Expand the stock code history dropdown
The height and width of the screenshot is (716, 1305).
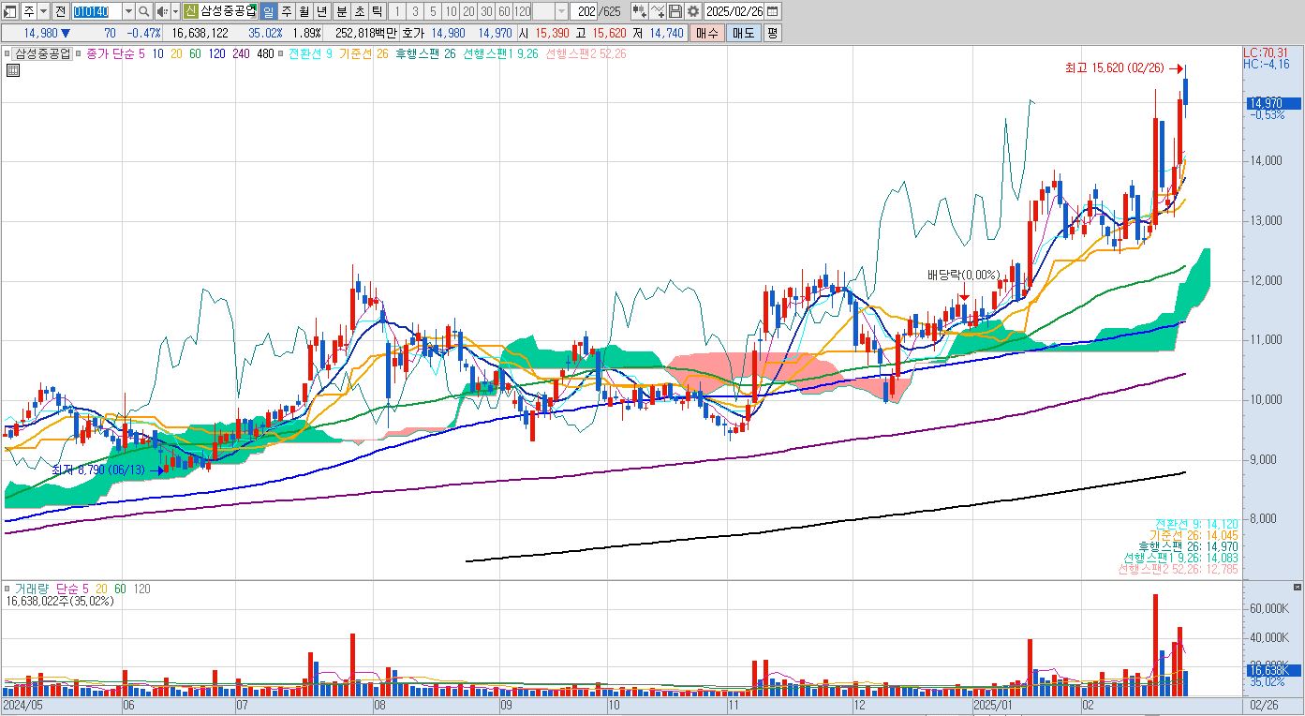[128, 11]
